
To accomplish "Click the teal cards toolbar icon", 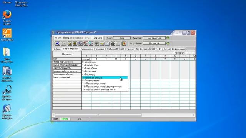I will click(91, 43).
